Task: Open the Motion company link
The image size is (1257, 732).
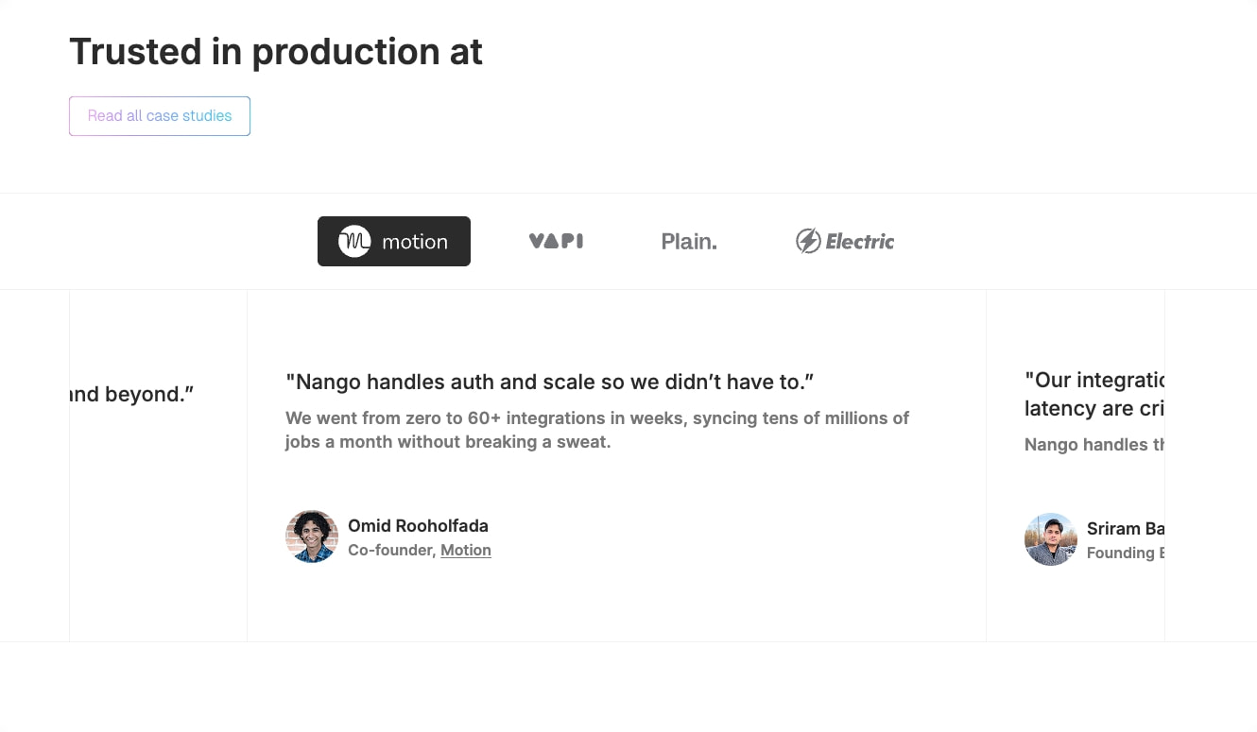Action: coord(466,550)
